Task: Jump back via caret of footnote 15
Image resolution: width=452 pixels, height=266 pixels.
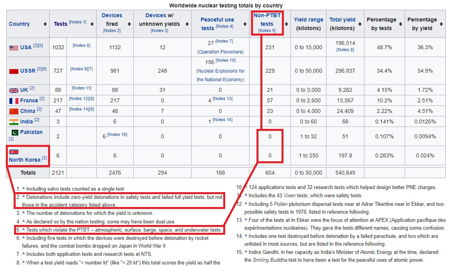Action: point(246,252)
